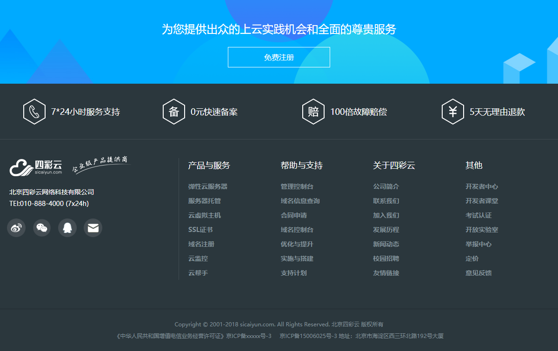This screenshot has height=351, width=558.
Task: Click the email envelope icon
Action: click(93, 228)
